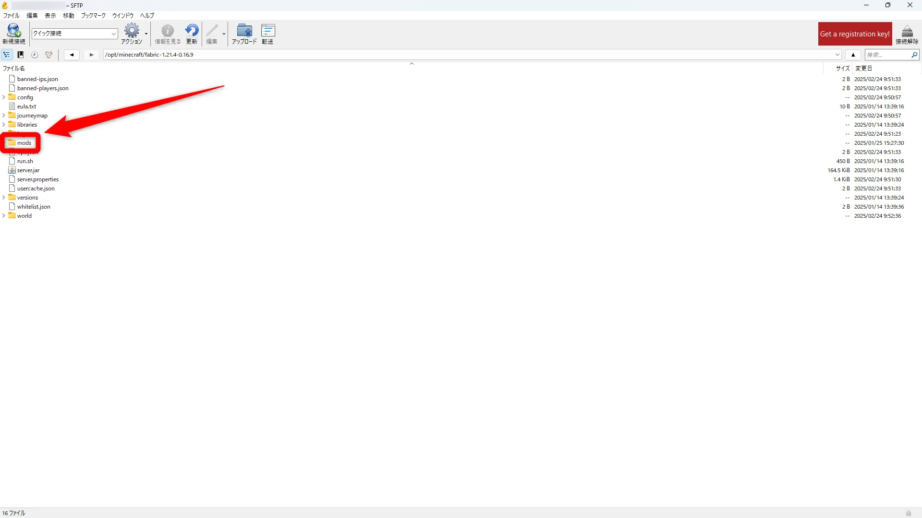Show the connection history clock icon
The height and width of the screenshot is (518, 922).
click(x=35, y=55)
